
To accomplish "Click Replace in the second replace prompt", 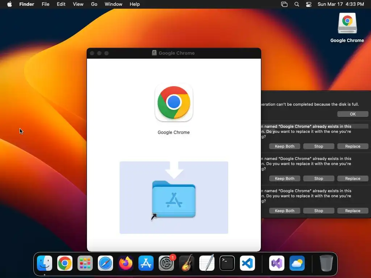I will (x=353, y=178).
